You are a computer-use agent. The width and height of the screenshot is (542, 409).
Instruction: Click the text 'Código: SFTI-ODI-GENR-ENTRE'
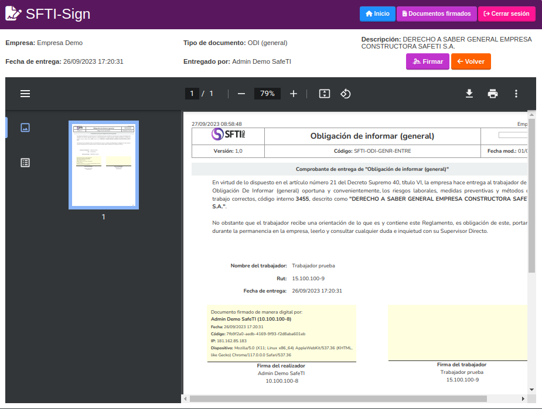[372, 151]
